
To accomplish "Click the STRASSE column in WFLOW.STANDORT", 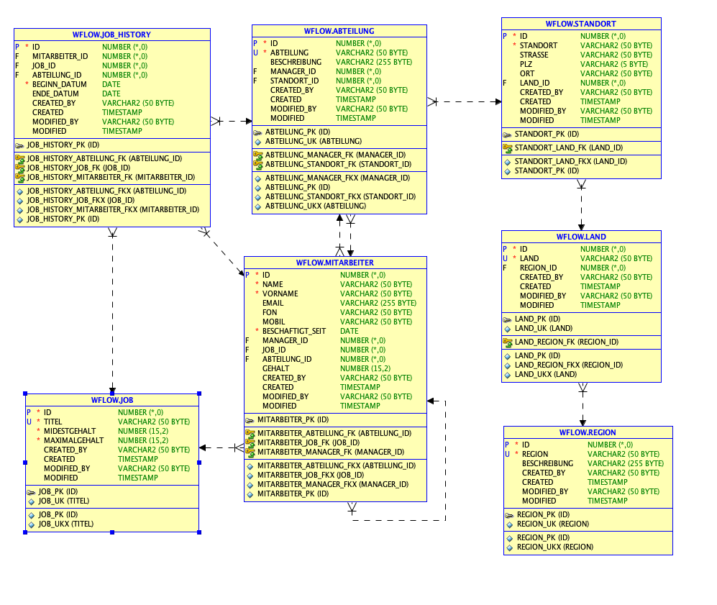I will 581,55.
